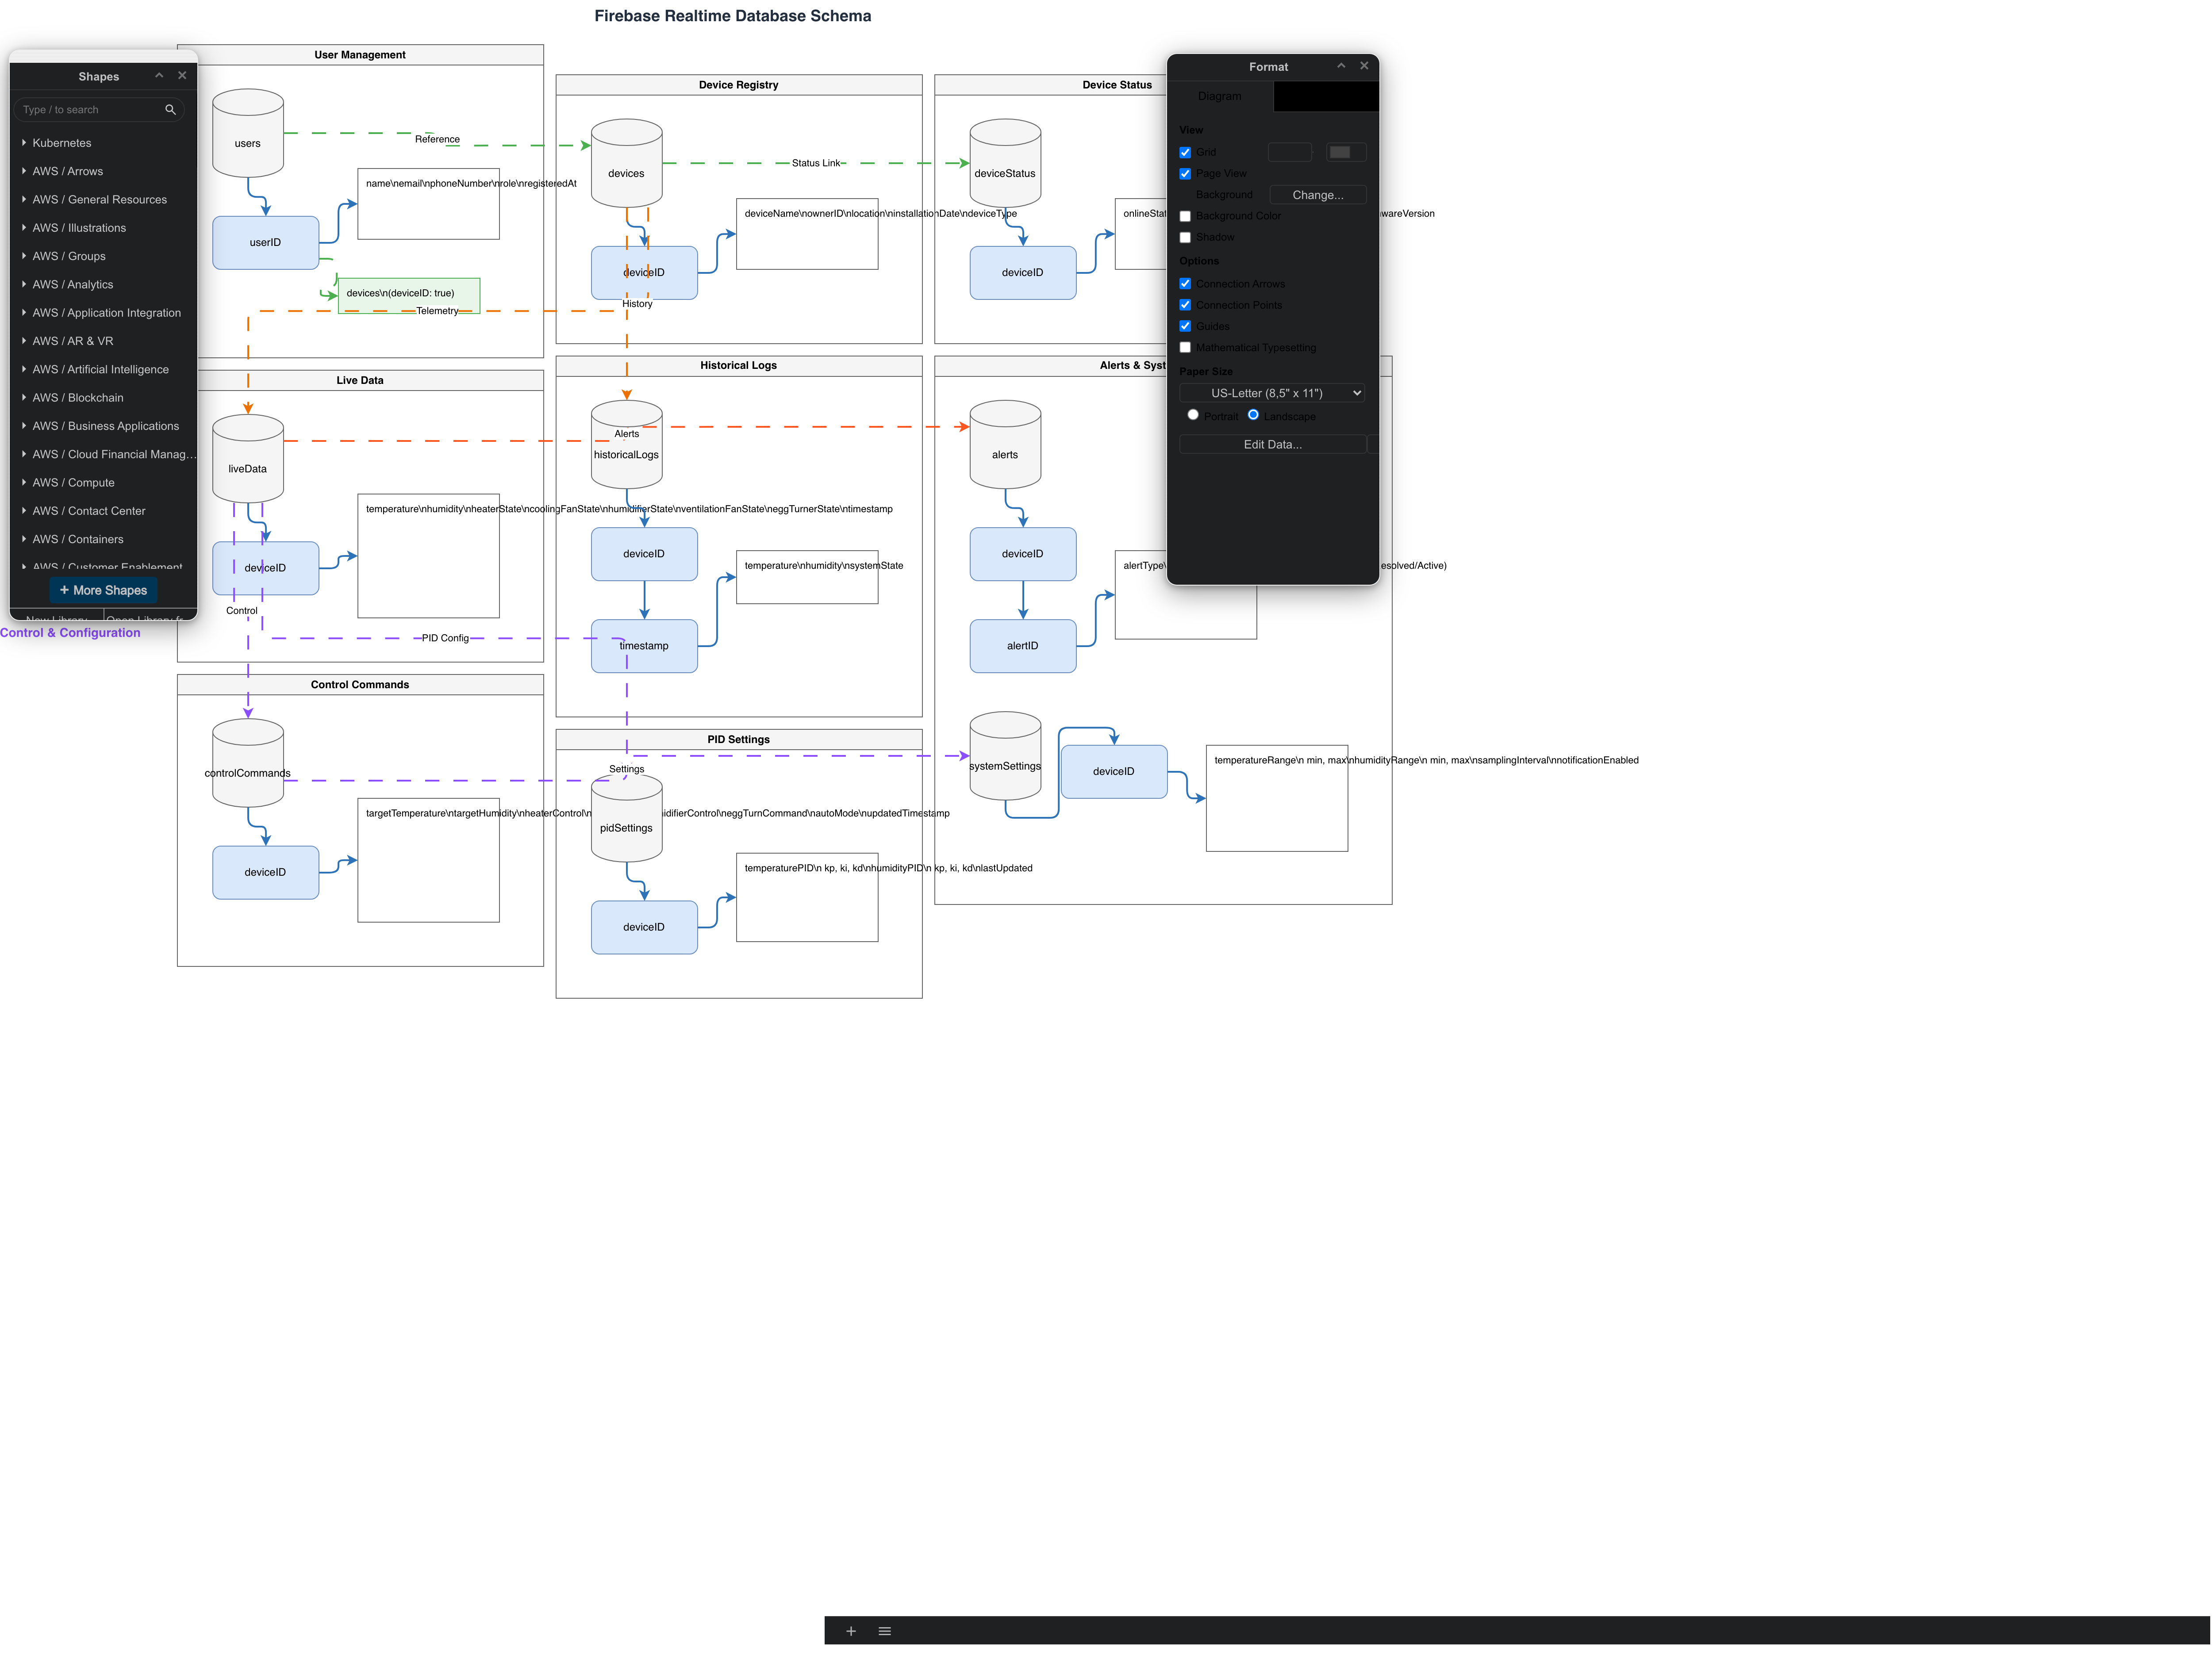The image size is (2212, 1663).
Task: Expand AWS / Business Applications library
Action: (x=103, y=427)
